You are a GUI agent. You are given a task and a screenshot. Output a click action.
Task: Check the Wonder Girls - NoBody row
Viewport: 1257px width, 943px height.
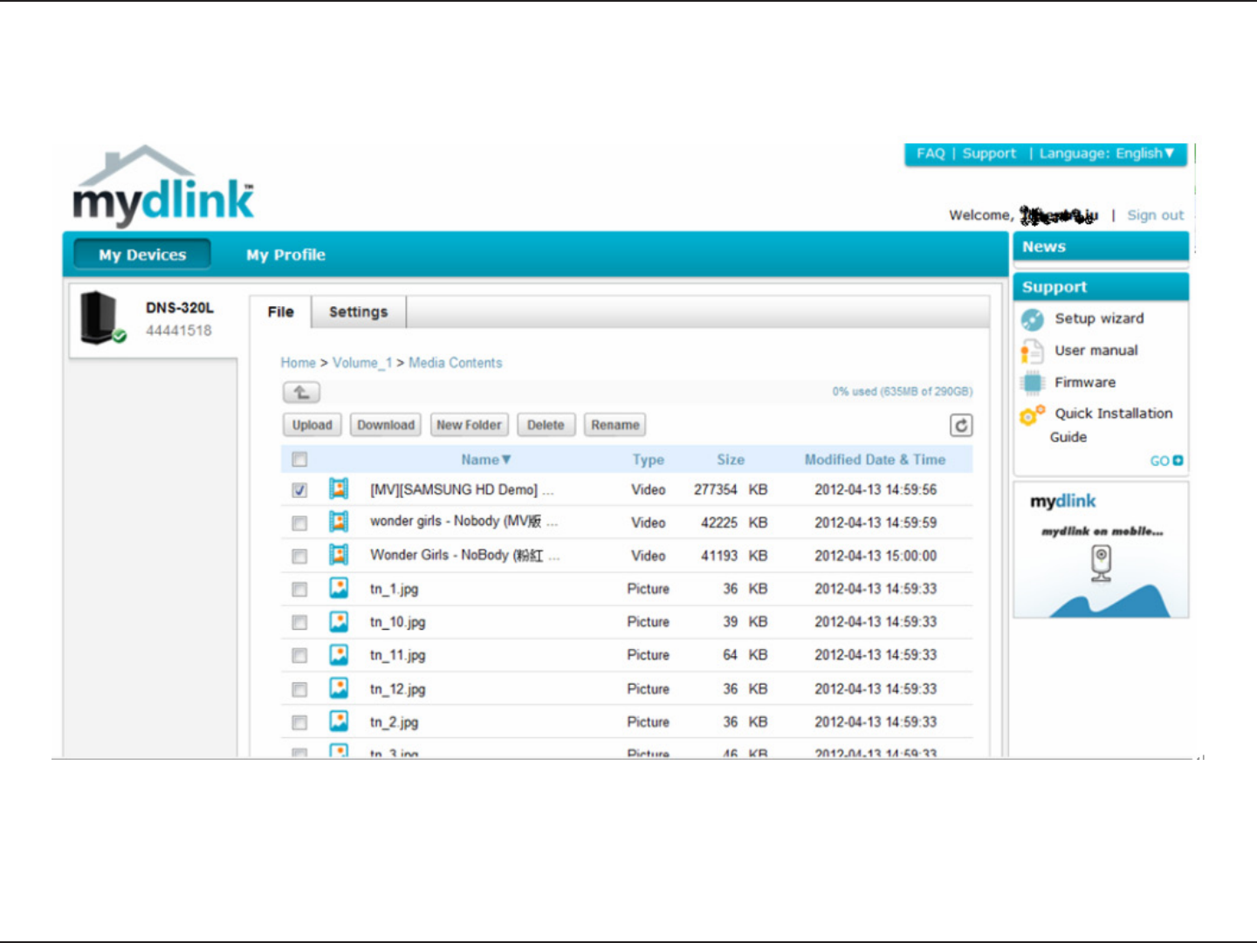(x=299, y=557)
